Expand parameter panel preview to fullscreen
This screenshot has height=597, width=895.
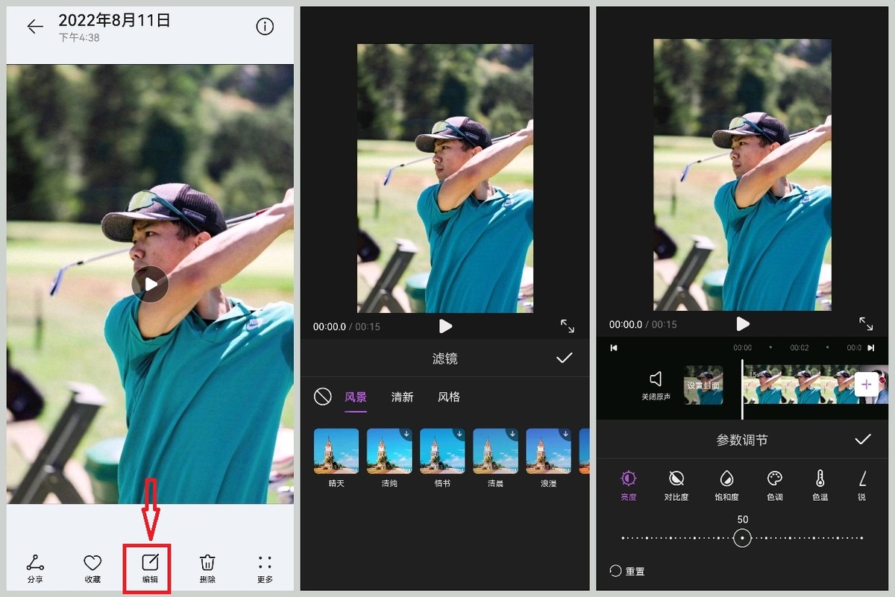pos(865,323)
